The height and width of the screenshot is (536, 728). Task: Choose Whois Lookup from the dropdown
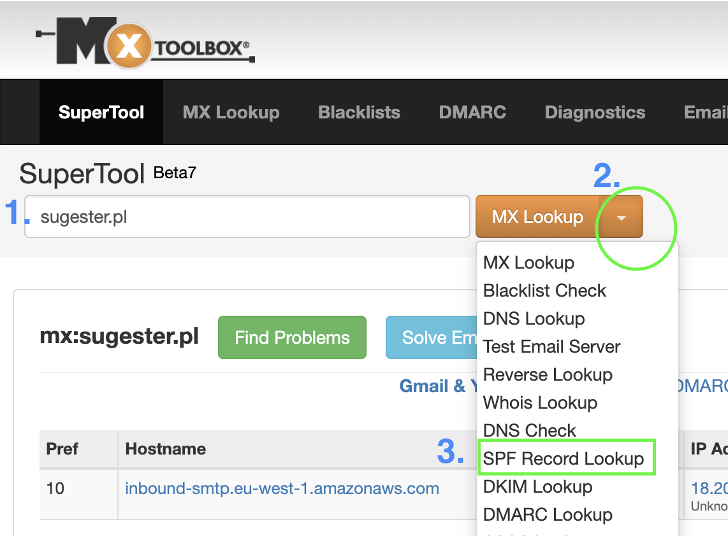(540, 402)
